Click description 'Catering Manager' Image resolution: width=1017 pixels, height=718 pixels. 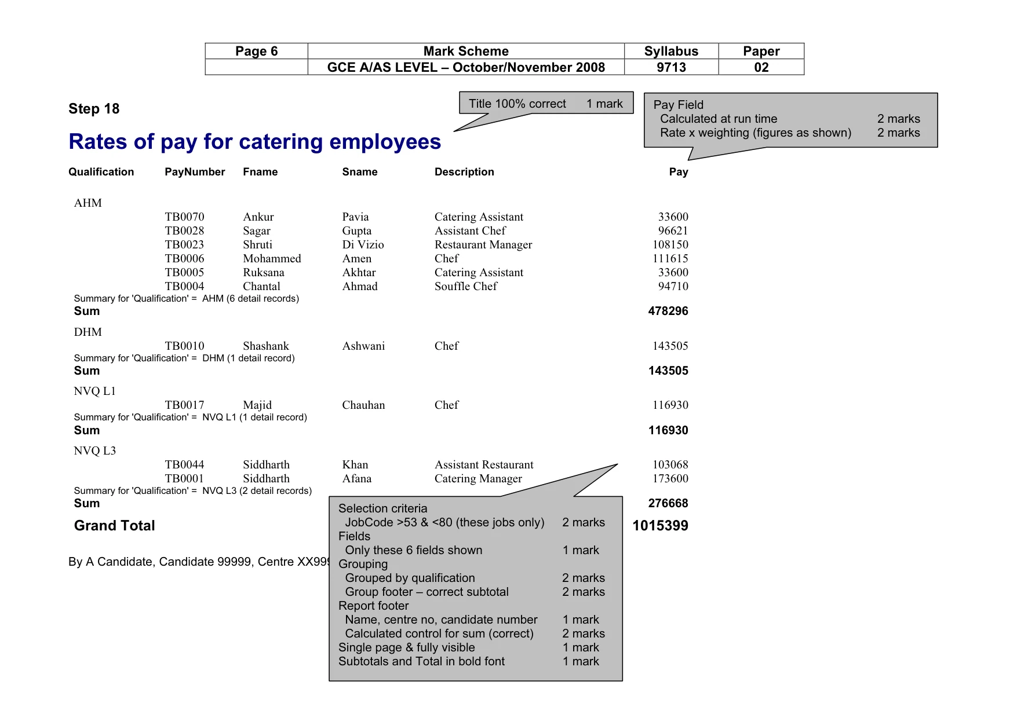[x=478, y=479]
